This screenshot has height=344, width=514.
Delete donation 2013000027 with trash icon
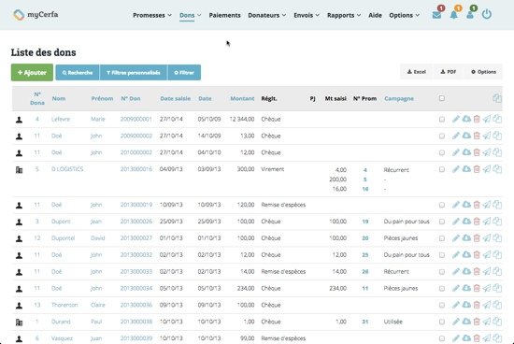tap(477, 238)
